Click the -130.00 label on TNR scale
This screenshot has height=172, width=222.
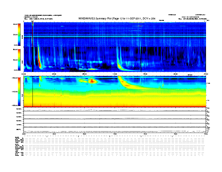(15, 78)
